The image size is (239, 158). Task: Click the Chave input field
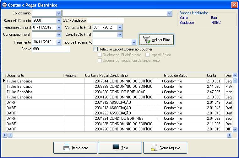51,49
